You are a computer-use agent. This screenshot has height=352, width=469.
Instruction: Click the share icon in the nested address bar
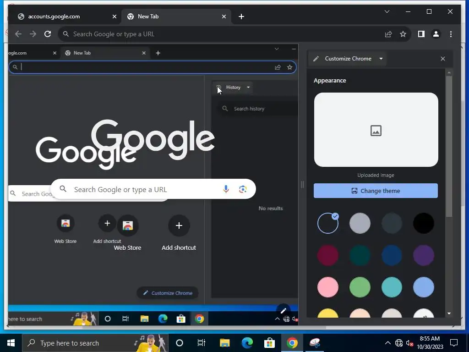coord(278,67)
